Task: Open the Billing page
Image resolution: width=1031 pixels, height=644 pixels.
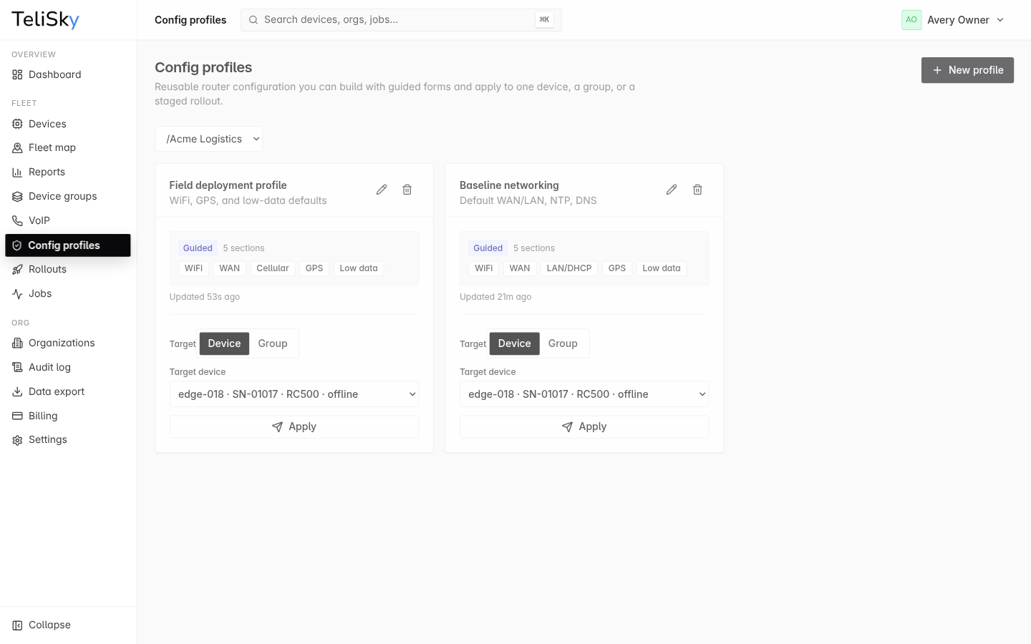Action: pyautogui.click(x=68, y=416)
